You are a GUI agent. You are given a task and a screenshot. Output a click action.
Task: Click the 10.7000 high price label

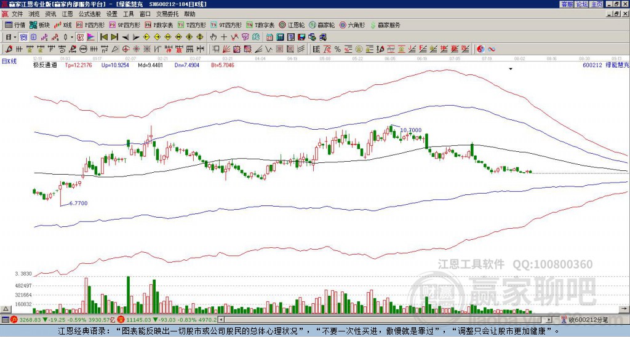click(411, 130)
